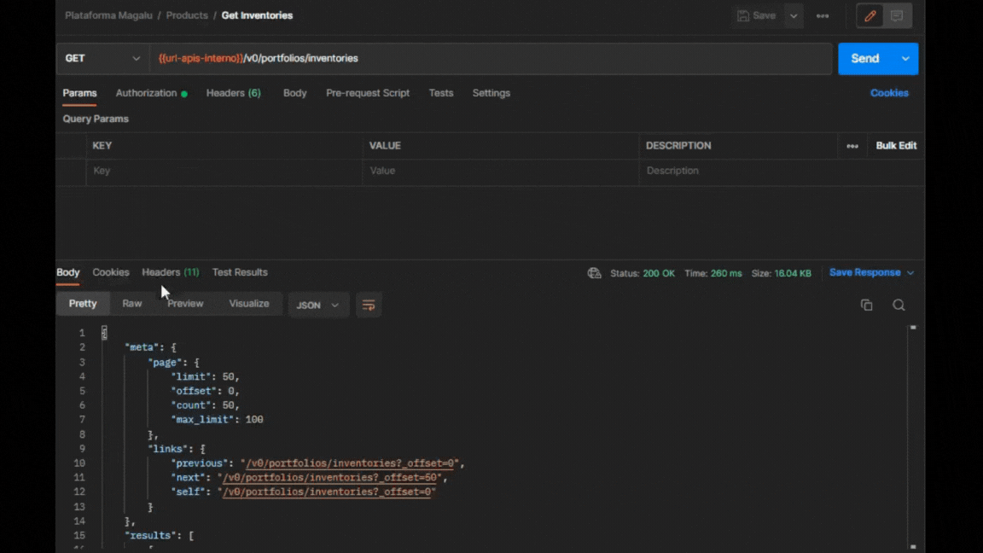
Task: Click the response body vertical scrollbar
Action: click(913, 437)
